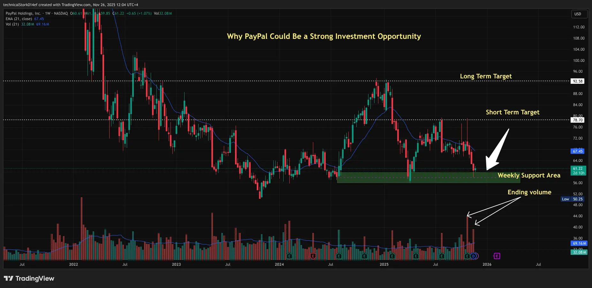Open the USD currency selector
The height and width of the screenshot is (288, 592).
pos(579,14)
